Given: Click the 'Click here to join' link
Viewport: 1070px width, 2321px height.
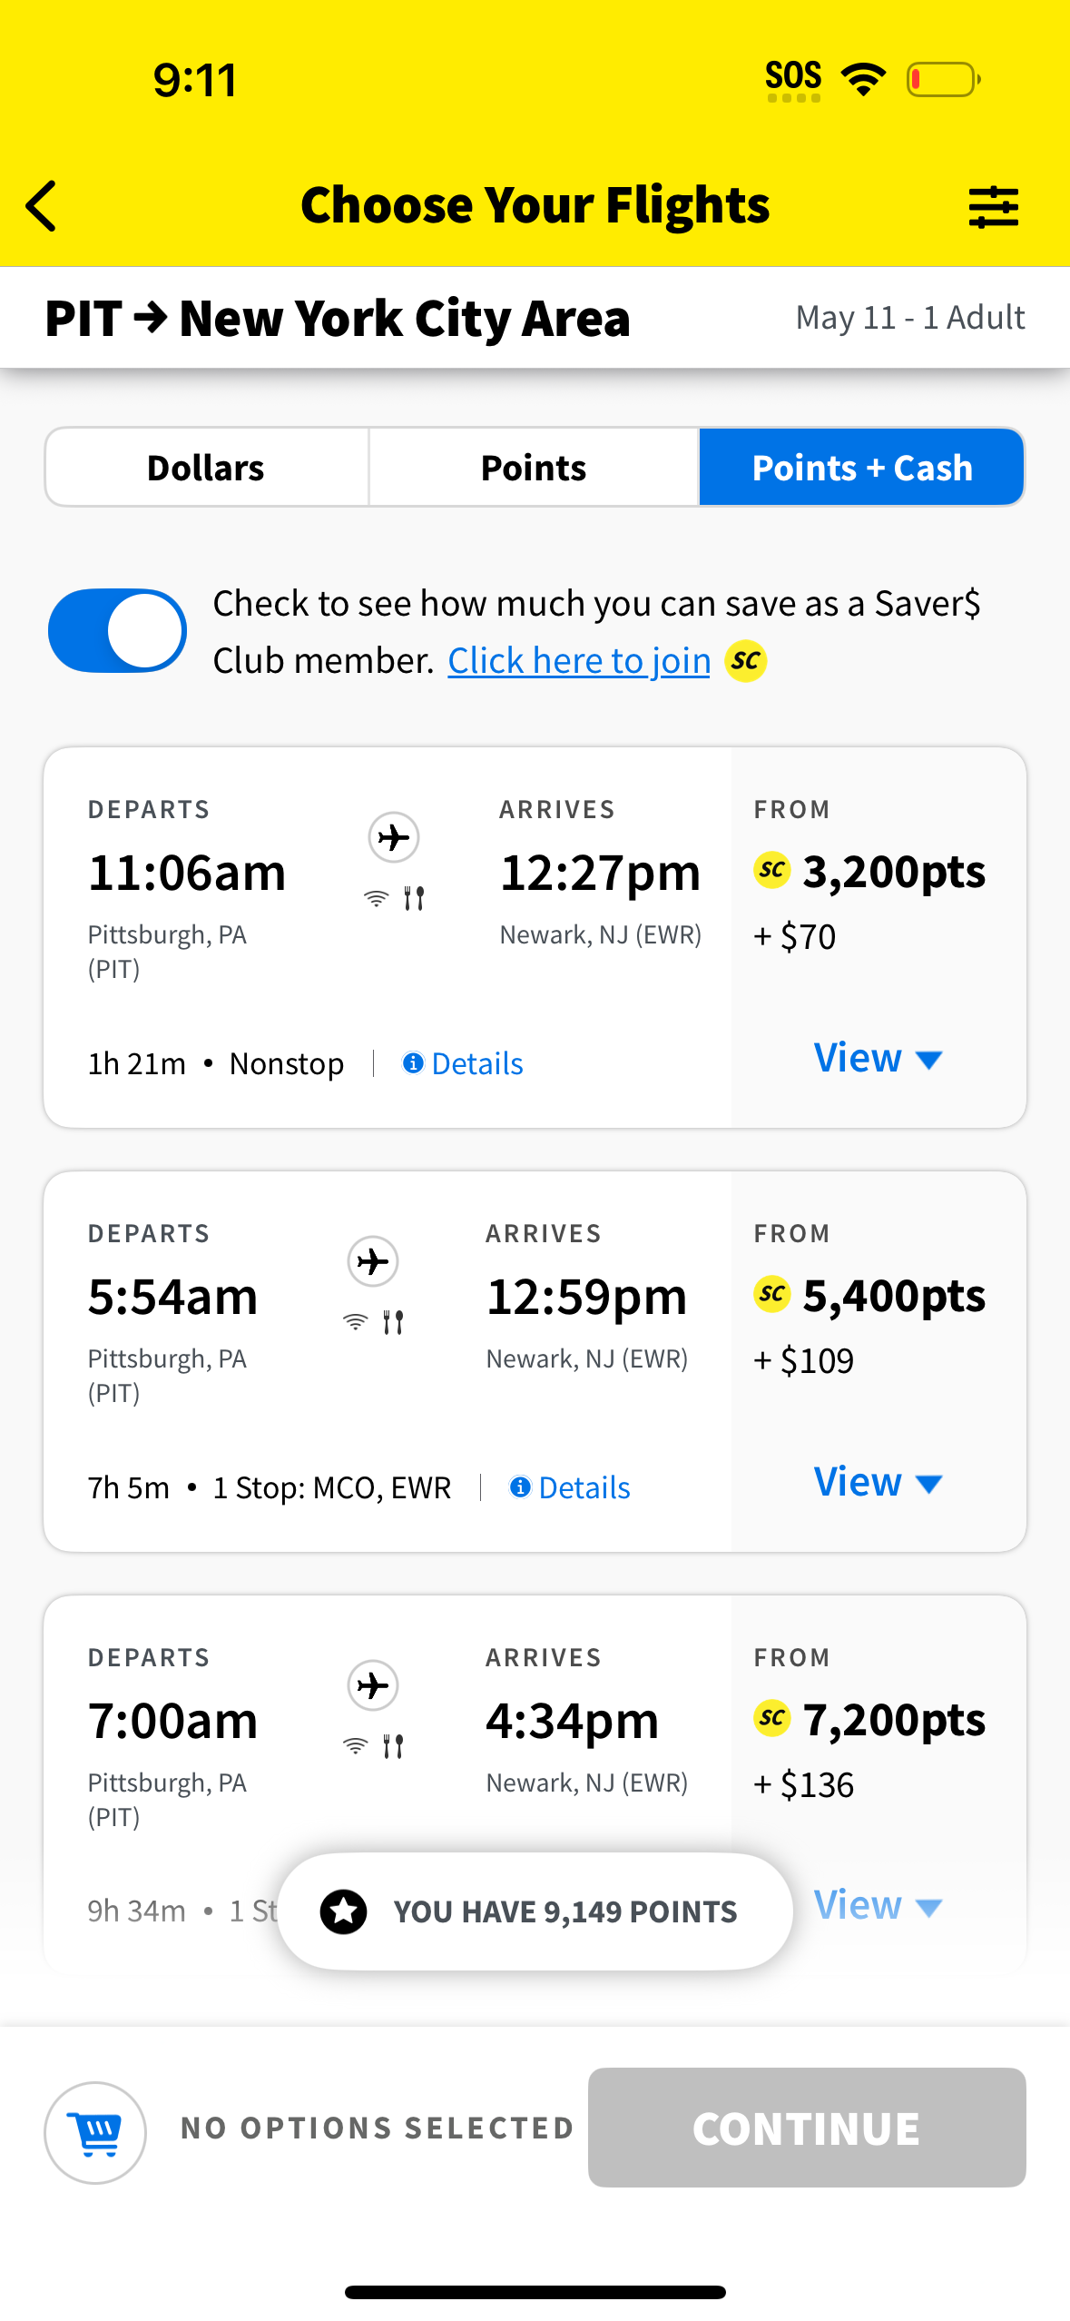Looking at the screenshot, I should 579,661.
